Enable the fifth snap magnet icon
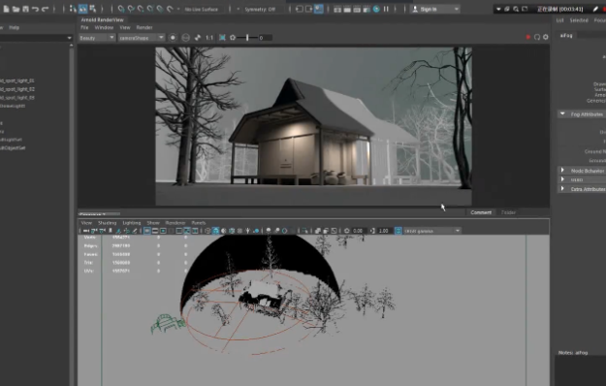The height and width of the screenshot is (386, 606). click(160, 9)
